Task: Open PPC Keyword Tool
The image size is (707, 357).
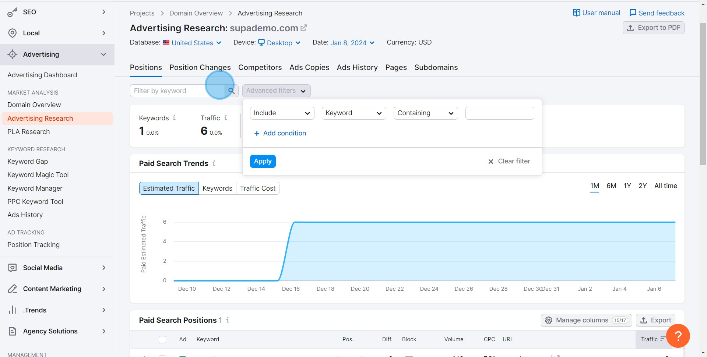Action: 35,202
